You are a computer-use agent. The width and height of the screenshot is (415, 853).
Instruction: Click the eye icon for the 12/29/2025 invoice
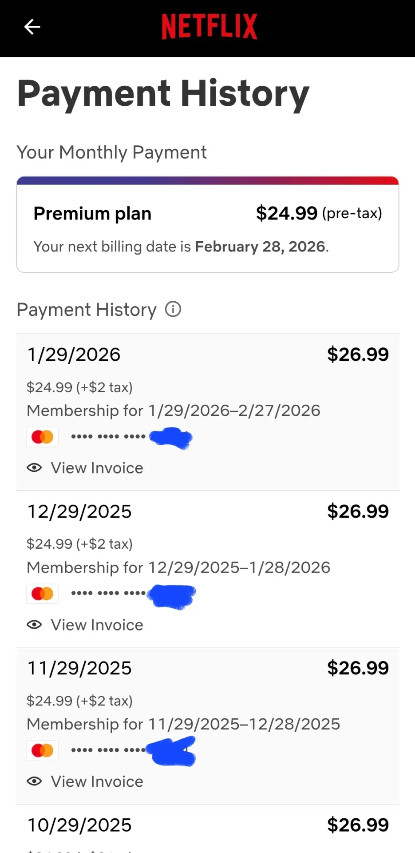pos(34,625)
